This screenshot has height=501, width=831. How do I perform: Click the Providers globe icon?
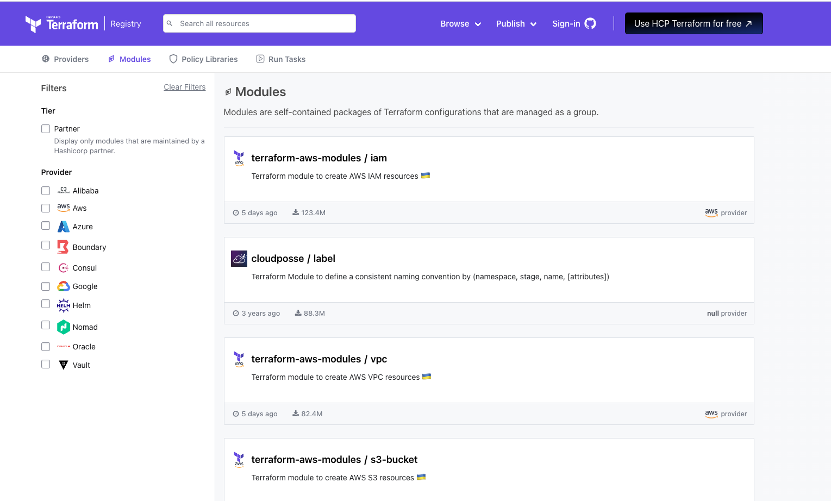(x=46, y=59)
